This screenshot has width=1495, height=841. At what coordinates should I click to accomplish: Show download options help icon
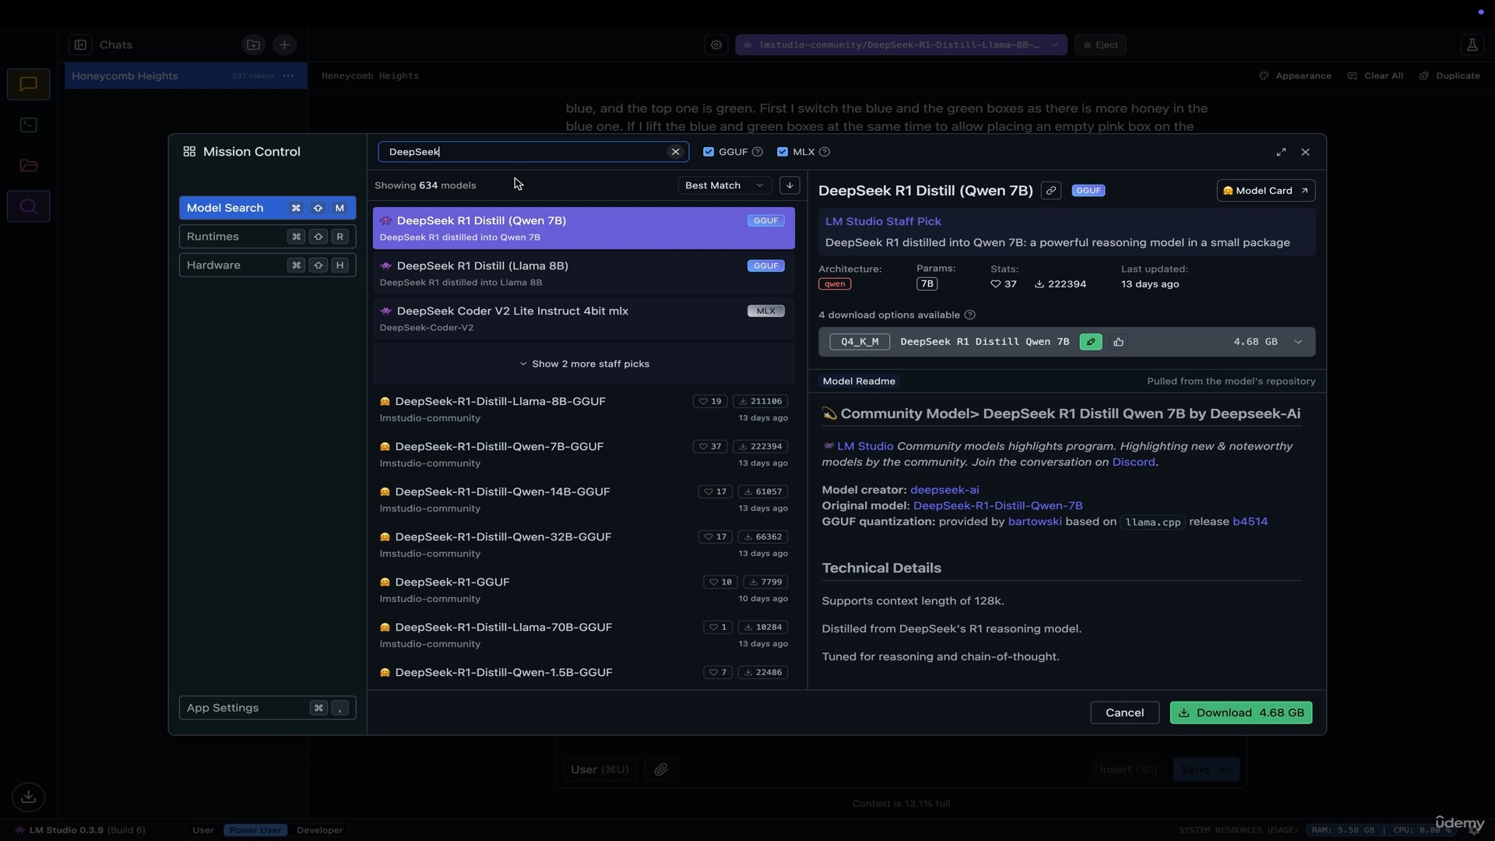969,315
